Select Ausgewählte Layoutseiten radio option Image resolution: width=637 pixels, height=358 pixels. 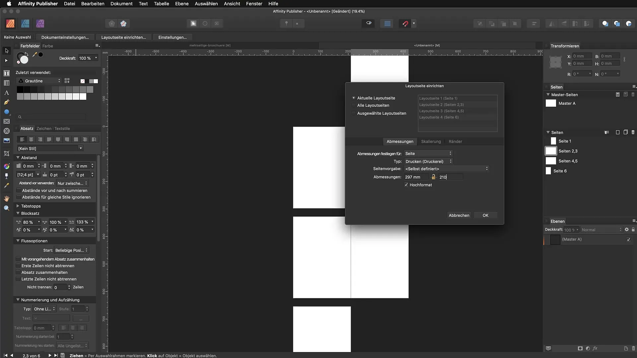pyautogui.click(x=354, y=113)
